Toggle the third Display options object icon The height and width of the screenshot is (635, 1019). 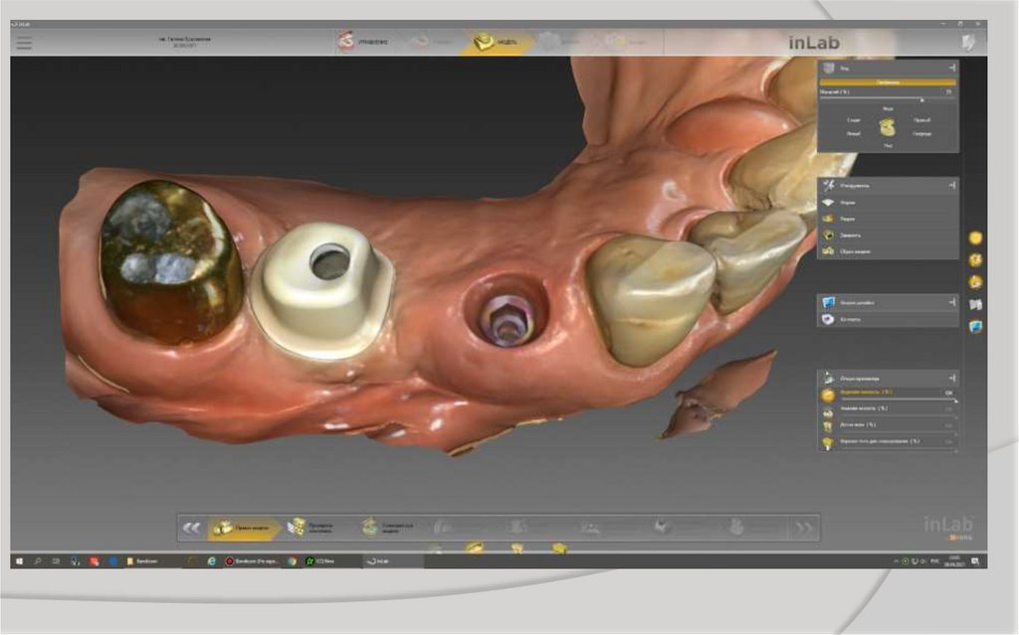click(x=828, y=426)
